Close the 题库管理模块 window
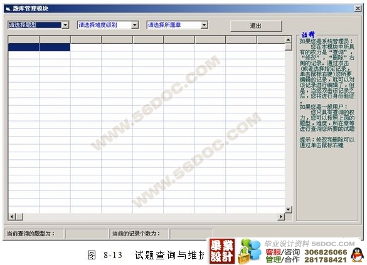This screenshot has width=367, height=265. point(358,9)
